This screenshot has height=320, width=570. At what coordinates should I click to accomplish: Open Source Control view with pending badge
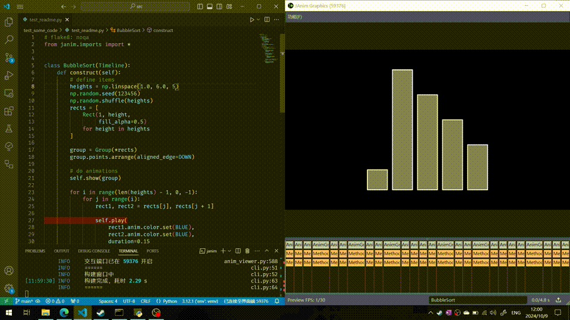9,57
